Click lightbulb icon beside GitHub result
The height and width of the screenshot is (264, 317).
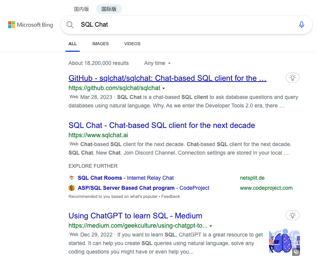(x=292, y=78)
